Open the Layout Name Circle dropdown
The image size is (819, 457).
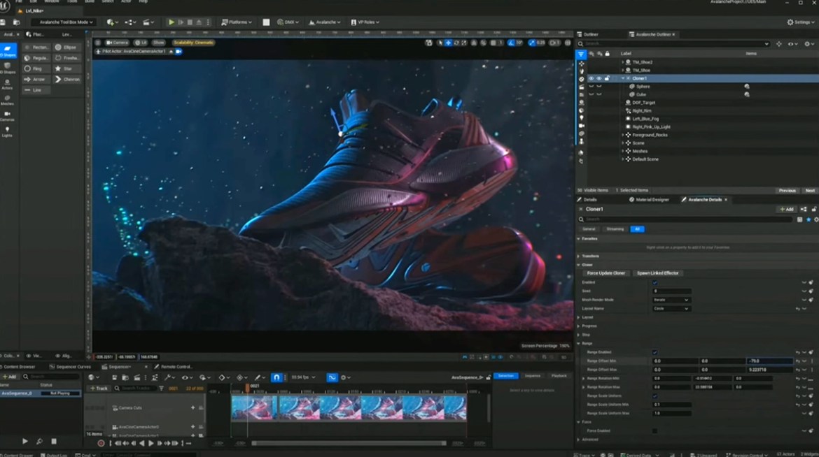pos(671,308)
